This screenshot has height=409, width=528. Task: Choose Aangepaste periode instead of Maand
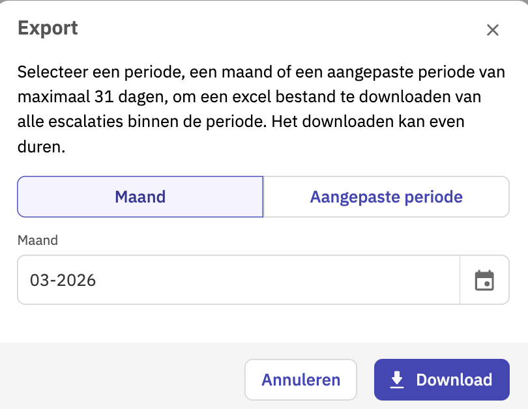[x=386, y=197]
